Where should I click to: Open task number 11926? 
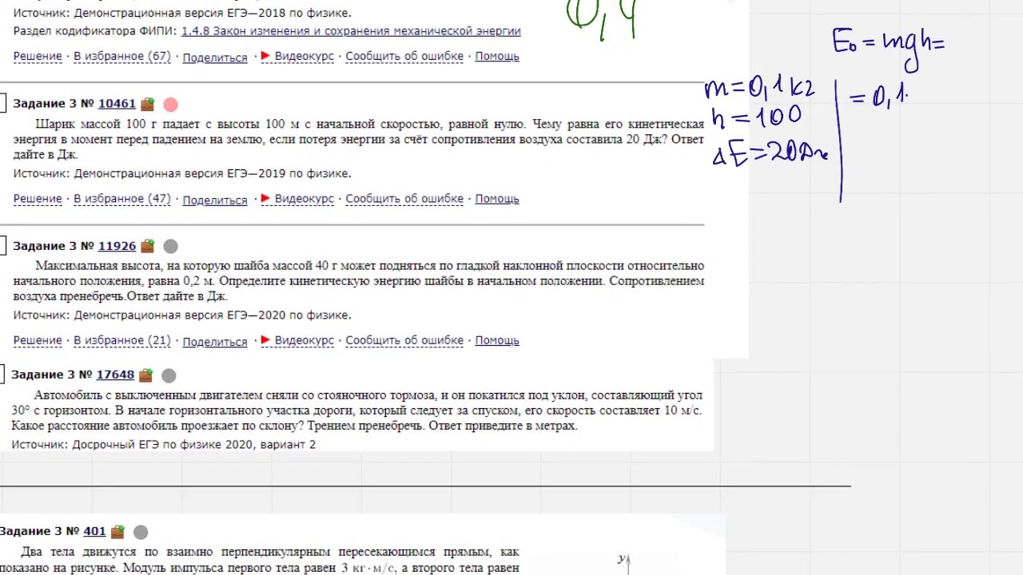[x=117, y=246]
